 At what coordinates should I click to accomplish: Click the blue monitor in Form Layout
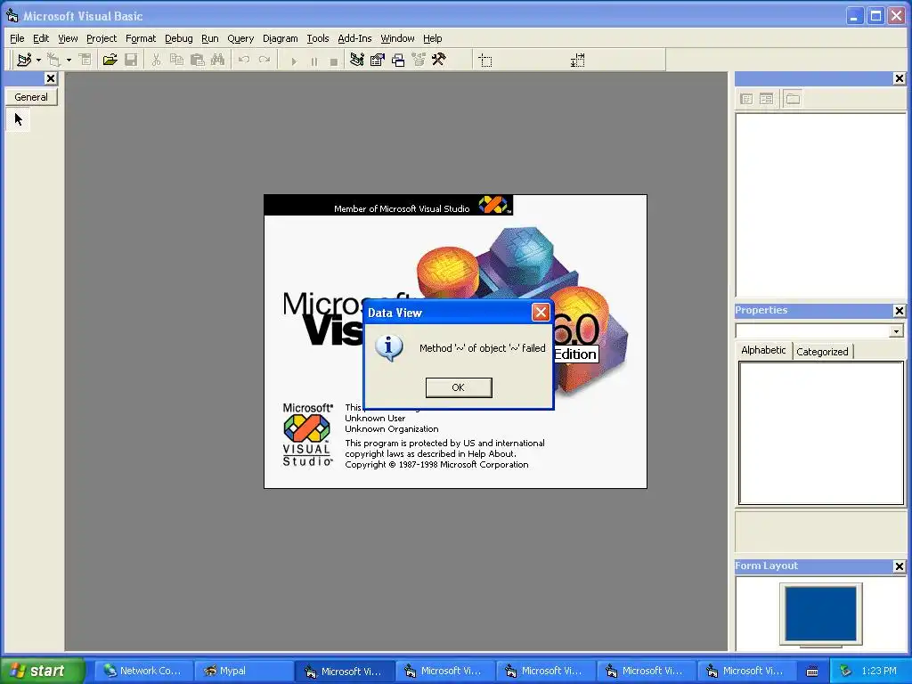click(x=820, y=614)
